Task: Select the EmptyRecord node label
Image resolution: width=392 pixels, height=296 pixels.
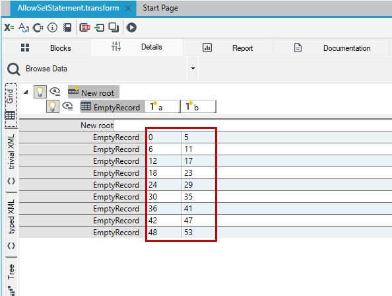Action: pyautogui.click(x=112, y=106)
